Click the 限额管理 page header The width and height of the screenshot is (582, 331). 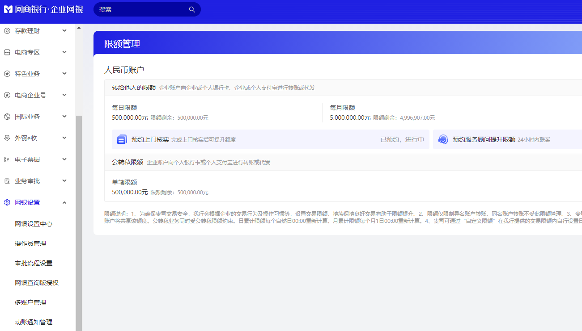122,44
